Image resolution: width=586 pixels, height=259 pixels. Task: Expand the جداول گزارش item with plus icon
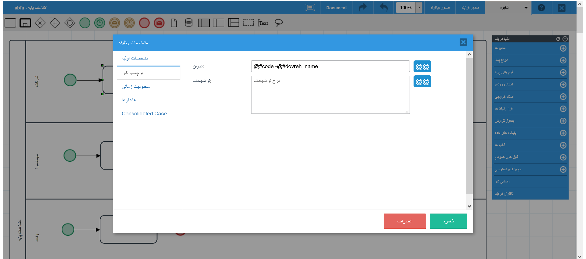563,121
